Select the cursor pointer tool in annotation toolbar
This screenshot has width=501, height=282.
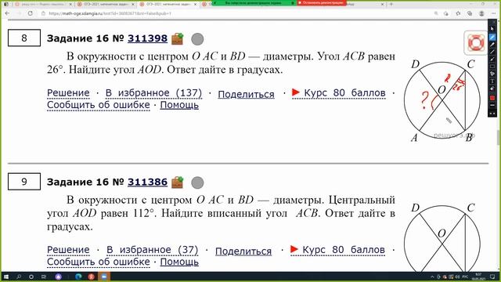click(x=492, y=29)
